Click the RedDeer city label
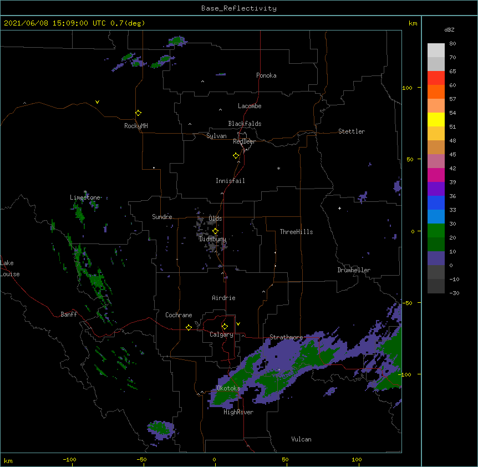 pos(244,141)
